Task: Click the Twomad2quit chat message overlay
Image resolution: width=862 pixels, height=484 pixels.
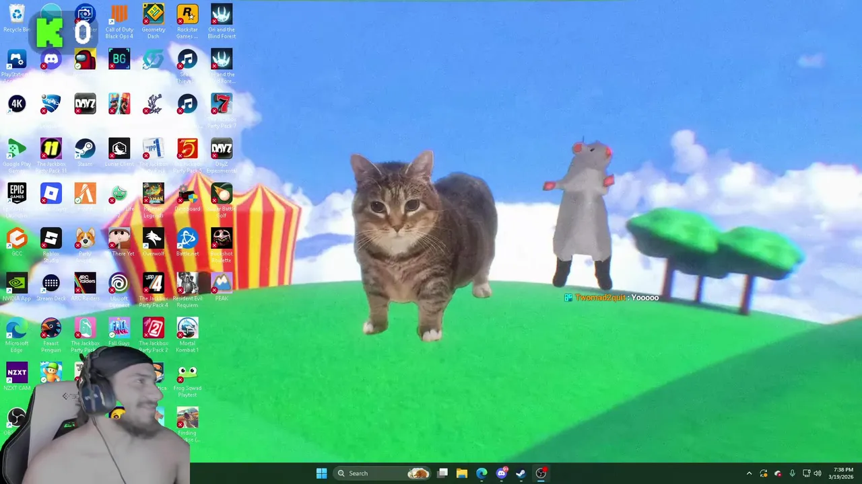Action: (x=611, y=297)
